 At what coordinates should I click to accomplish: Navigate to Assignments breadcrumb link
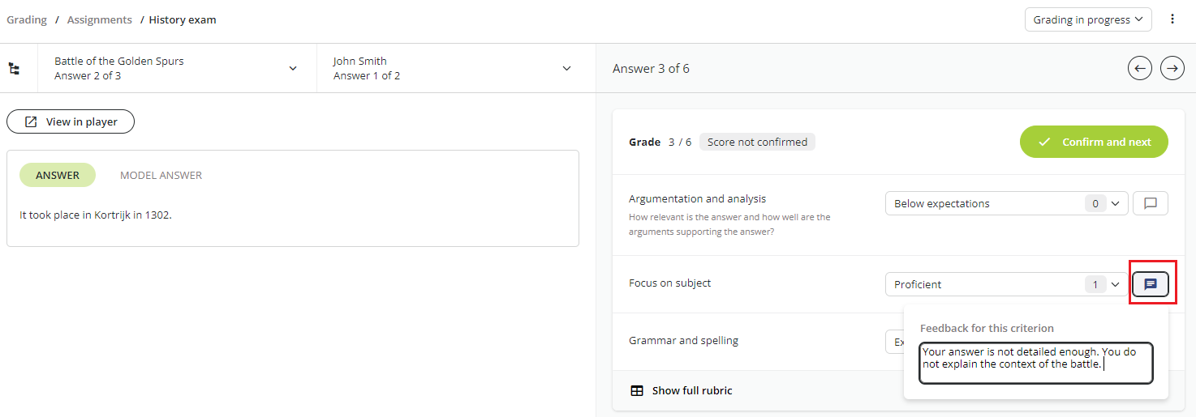click(100, 19)
